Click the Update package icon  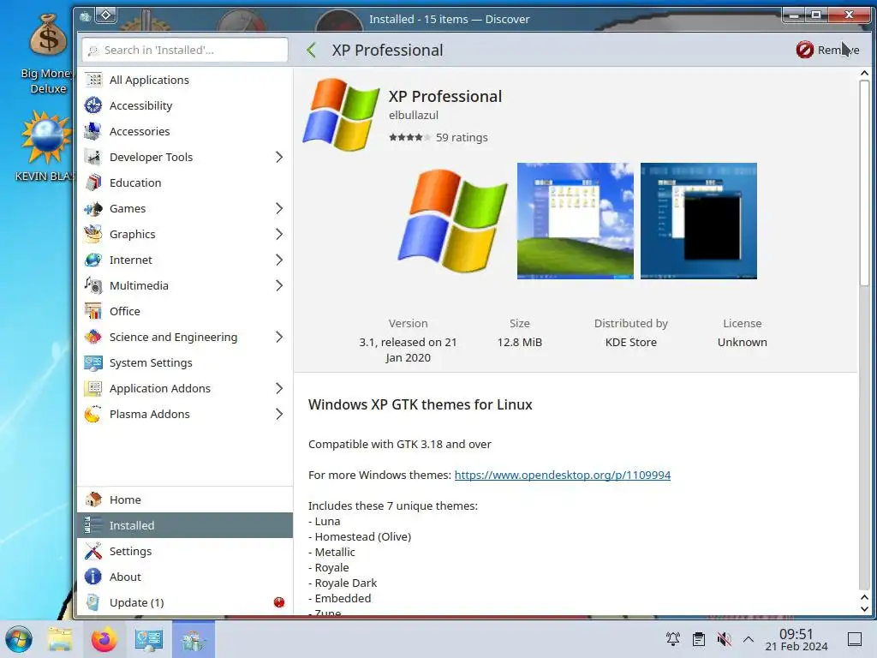point(93,602)
